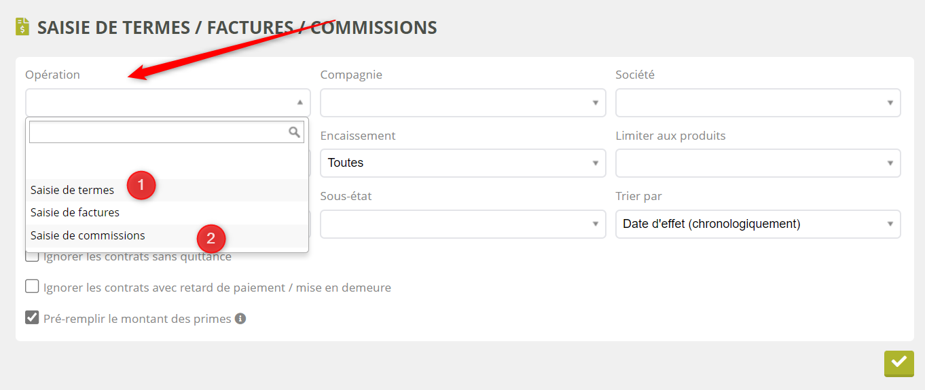Click the info icon next to Pré-remplir
925x390 pixels.
tap(240, 318)
